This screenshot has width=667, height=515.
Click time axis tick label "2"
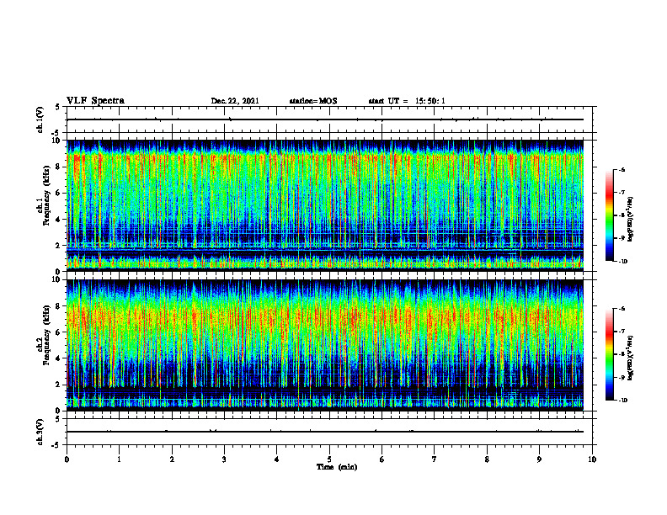click(x=172, y=459)
